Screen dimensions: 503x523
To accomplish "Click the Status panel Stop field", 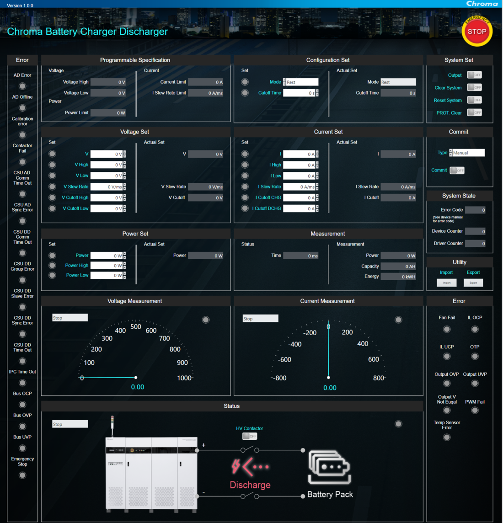I will pyautogui.click(x=70, y=424).
